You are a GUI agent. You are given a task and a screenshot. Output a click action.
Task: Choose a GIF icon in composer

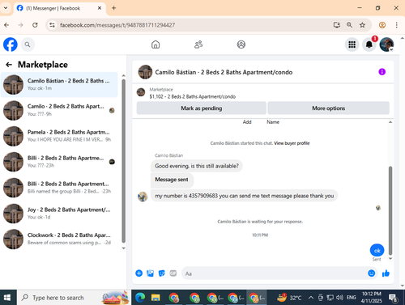tap(173, 273)
